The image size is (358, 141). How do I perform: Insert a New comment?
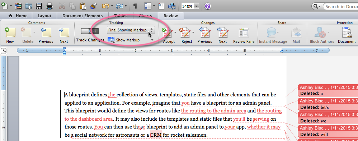point(10,35)
